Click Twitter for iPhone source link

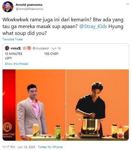50,147
